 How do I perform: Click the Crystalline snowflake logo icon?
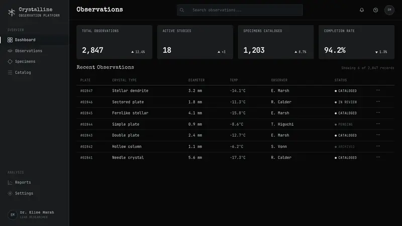pos(12,12)
